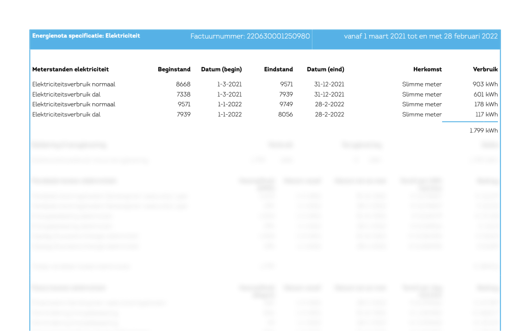Click the 178 kWh usage value

click(486, 104)
